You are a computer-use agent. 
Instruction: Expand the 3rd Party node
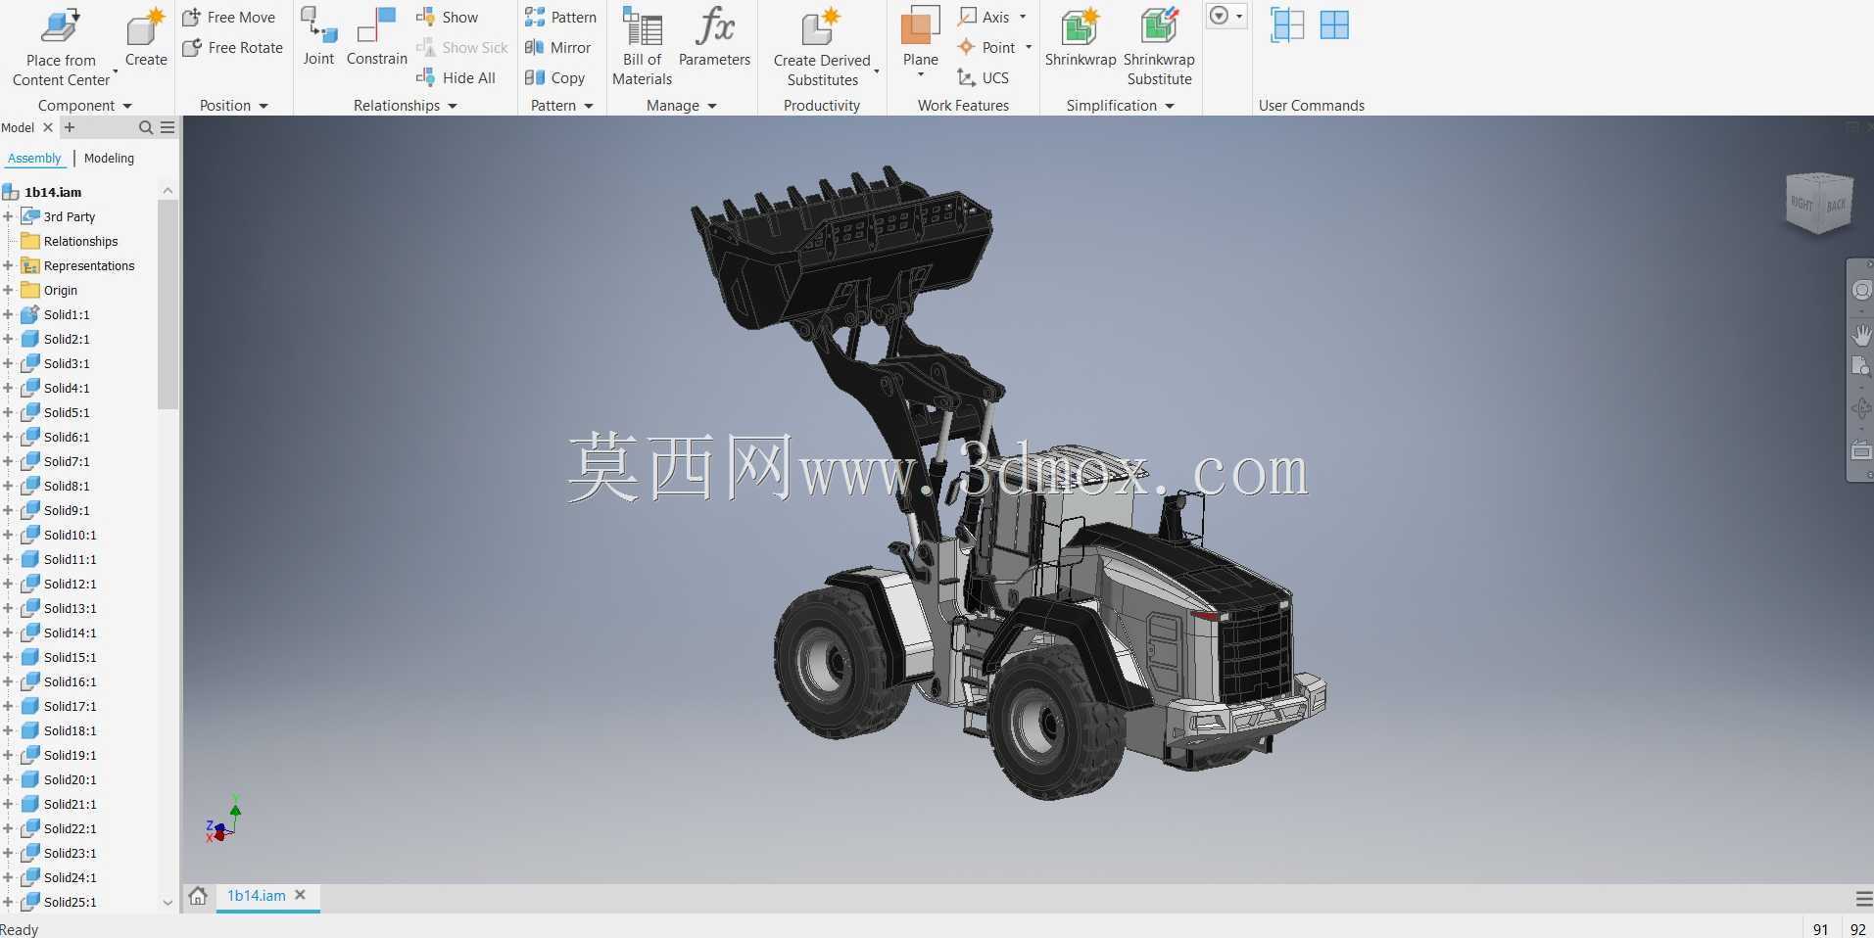[x=8, y=216]
